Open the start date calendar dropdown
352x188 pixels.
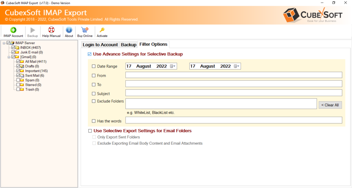point(173,66)
